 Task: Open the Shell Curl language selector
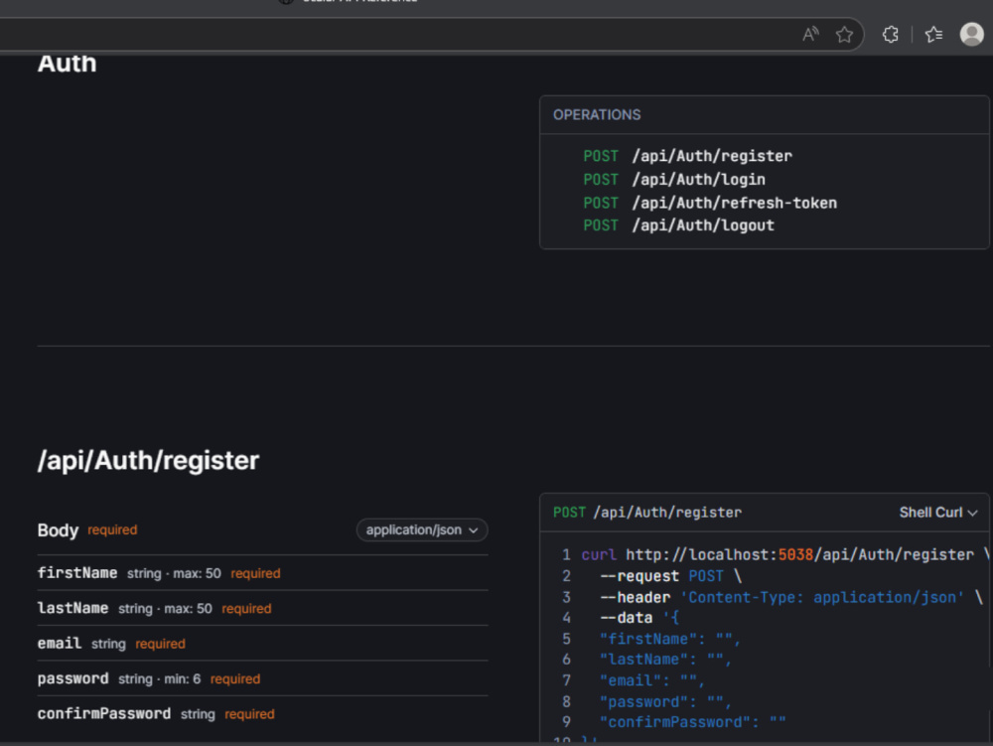pos(938,513)
